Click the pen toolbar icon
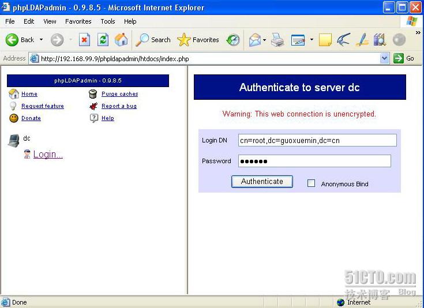The image size is (424, 308). [362, 40]
